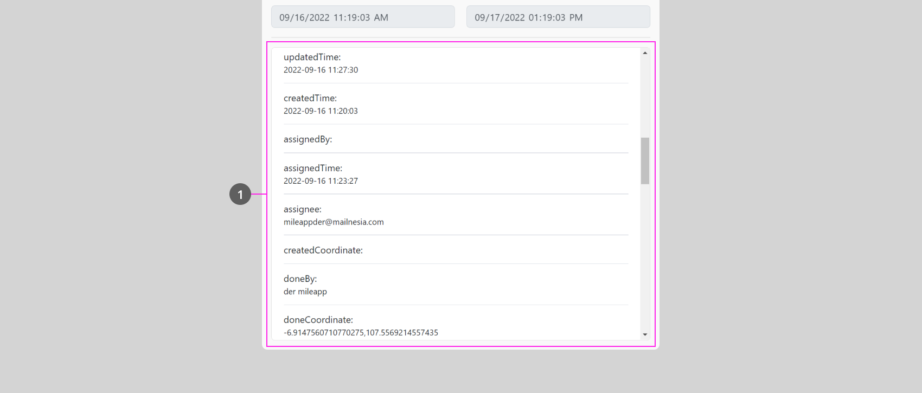Click the scroll down arrow of the list
The image size is (922, 393).
click(x=645, y=334)
